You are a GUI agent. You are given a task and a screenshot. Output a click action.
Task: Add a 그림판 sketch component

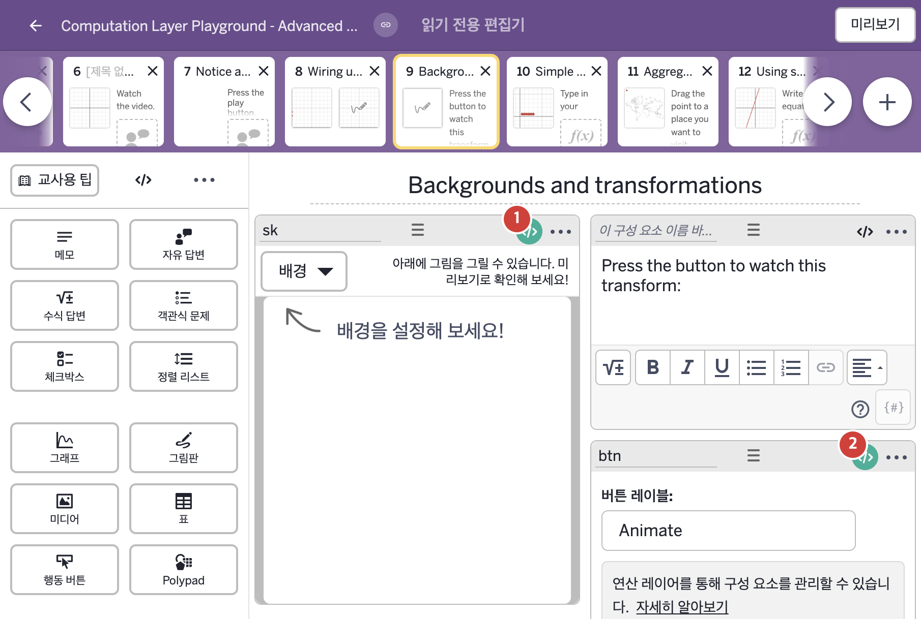click(x=184, y=448)
